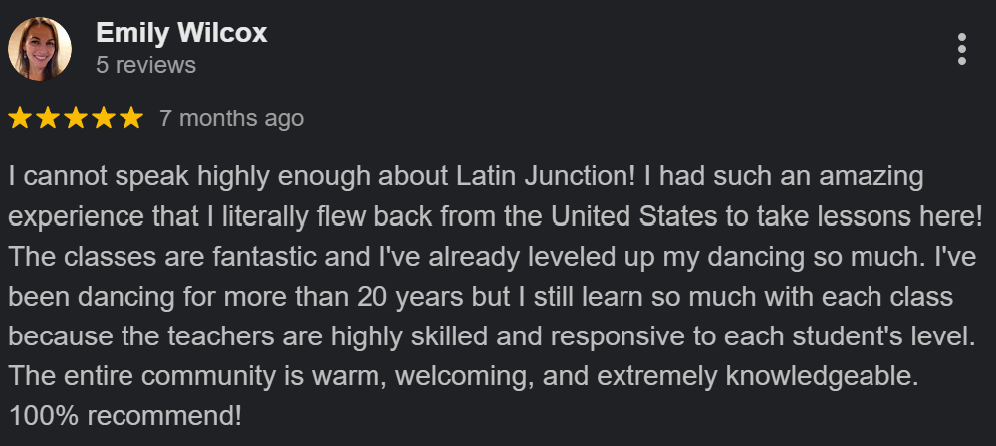Open the three-dot review options menu
The width and height of the screenshot is (996, 446).
962,49
